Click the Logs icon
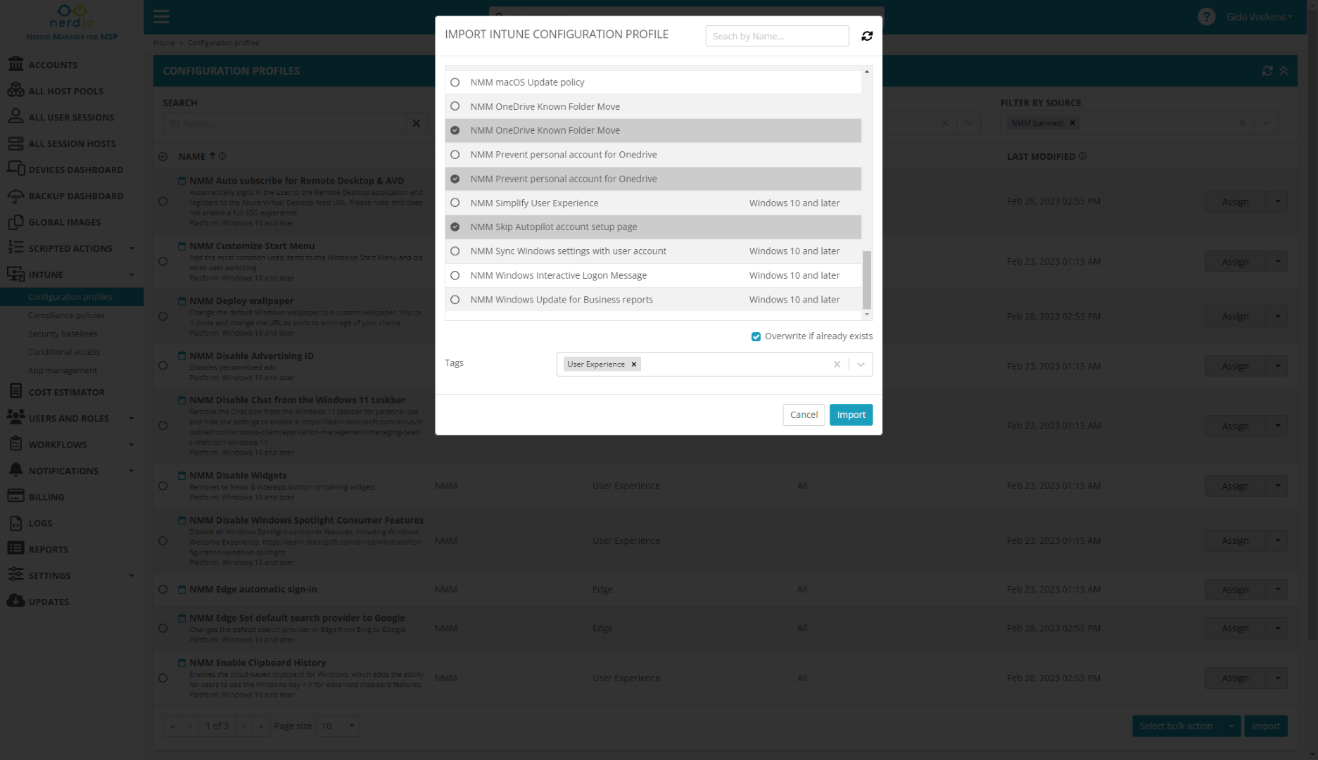Screen dimensions: 1318x760 click(15, 523)
